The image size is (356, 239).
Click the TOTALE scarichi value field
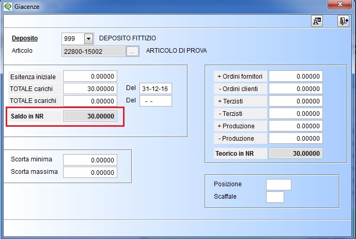[90, 101]
